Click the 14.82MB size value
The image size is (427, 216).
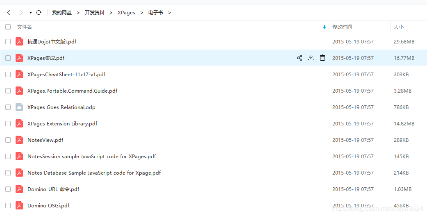(404, 124)
